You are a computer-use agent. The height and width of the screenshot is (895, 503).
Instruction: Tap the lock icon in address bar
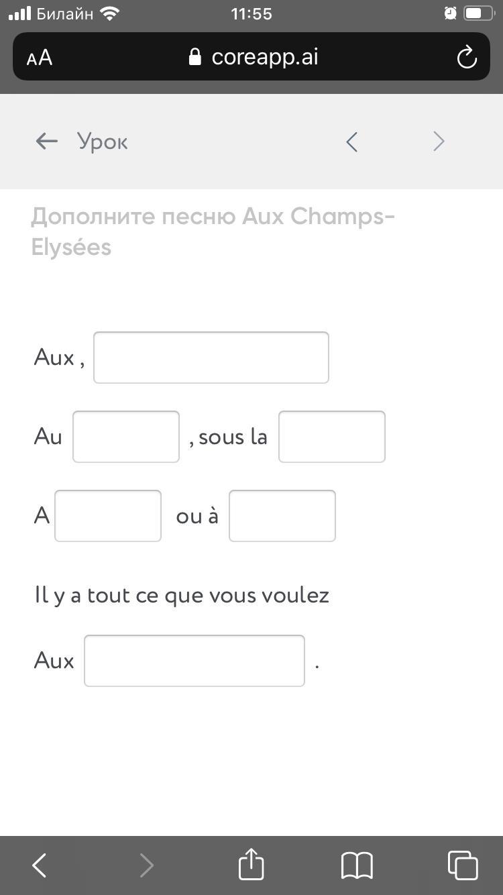point(195,57)
